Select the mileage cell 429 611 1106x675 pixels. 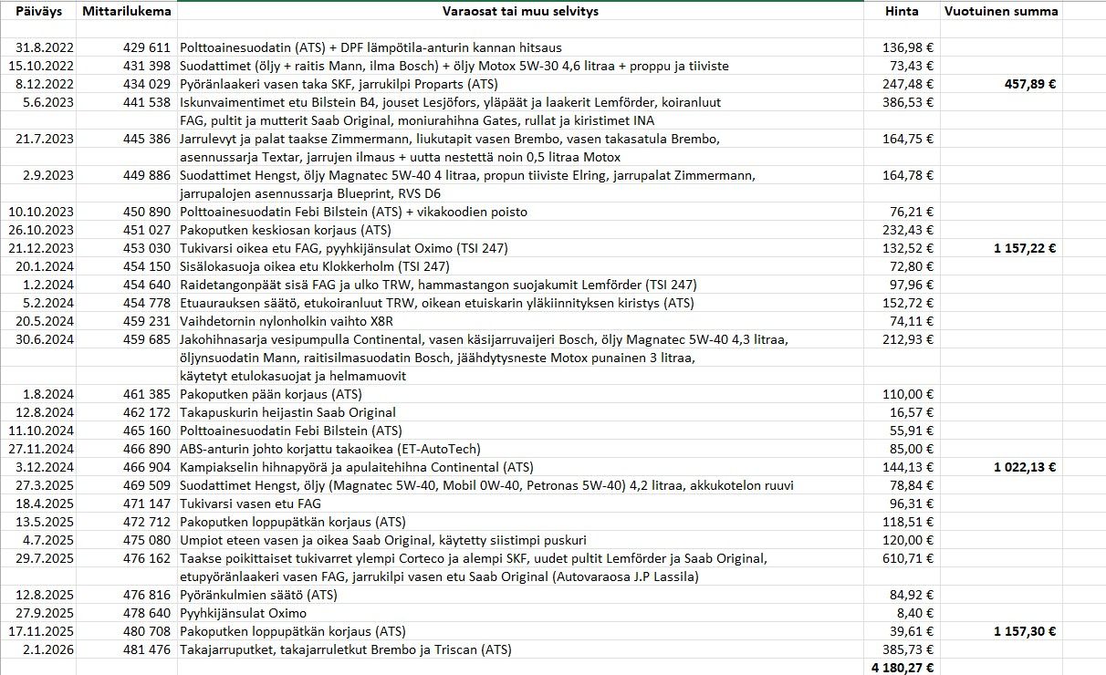tap(127, 47)
